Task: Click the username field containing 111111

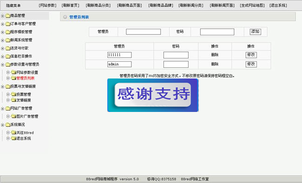Action: point(119,55)
